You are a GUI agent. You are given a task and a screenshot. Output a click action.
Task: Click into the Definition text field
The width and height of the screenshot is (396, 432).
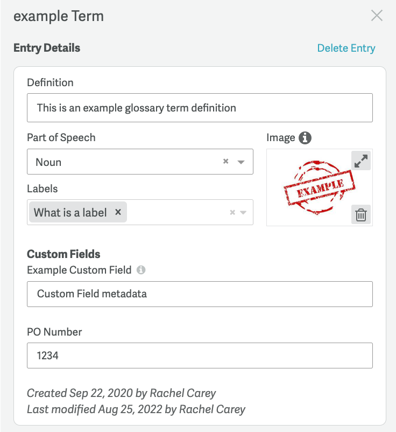click(x=200, y=108)
